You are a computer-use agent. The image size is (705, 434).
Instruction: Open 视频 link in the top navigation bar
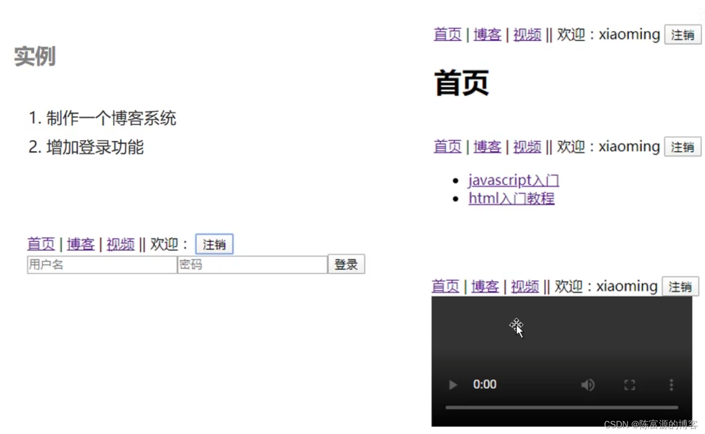(x=527, y=35)
